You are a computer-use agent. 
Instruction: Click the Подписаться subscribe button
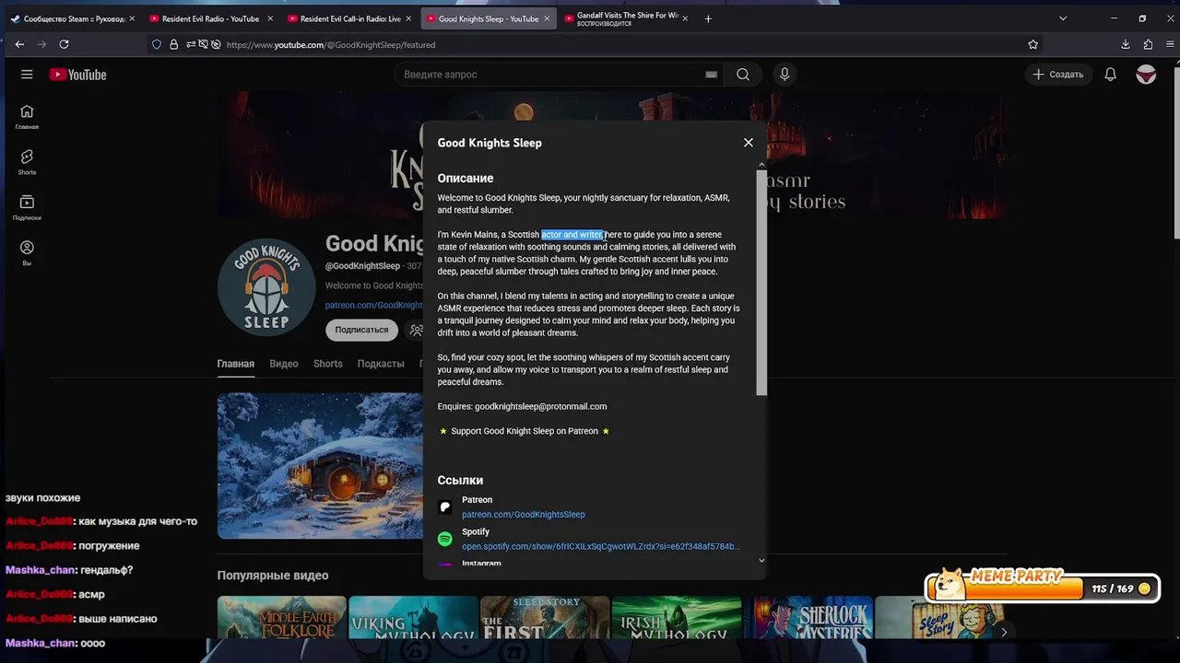[361, 330]
